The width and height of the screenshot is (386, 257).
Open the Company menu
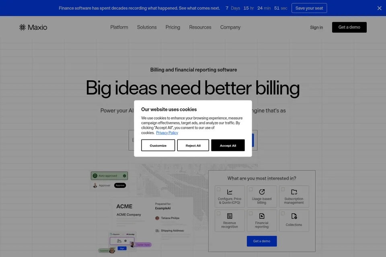[230, 27]
